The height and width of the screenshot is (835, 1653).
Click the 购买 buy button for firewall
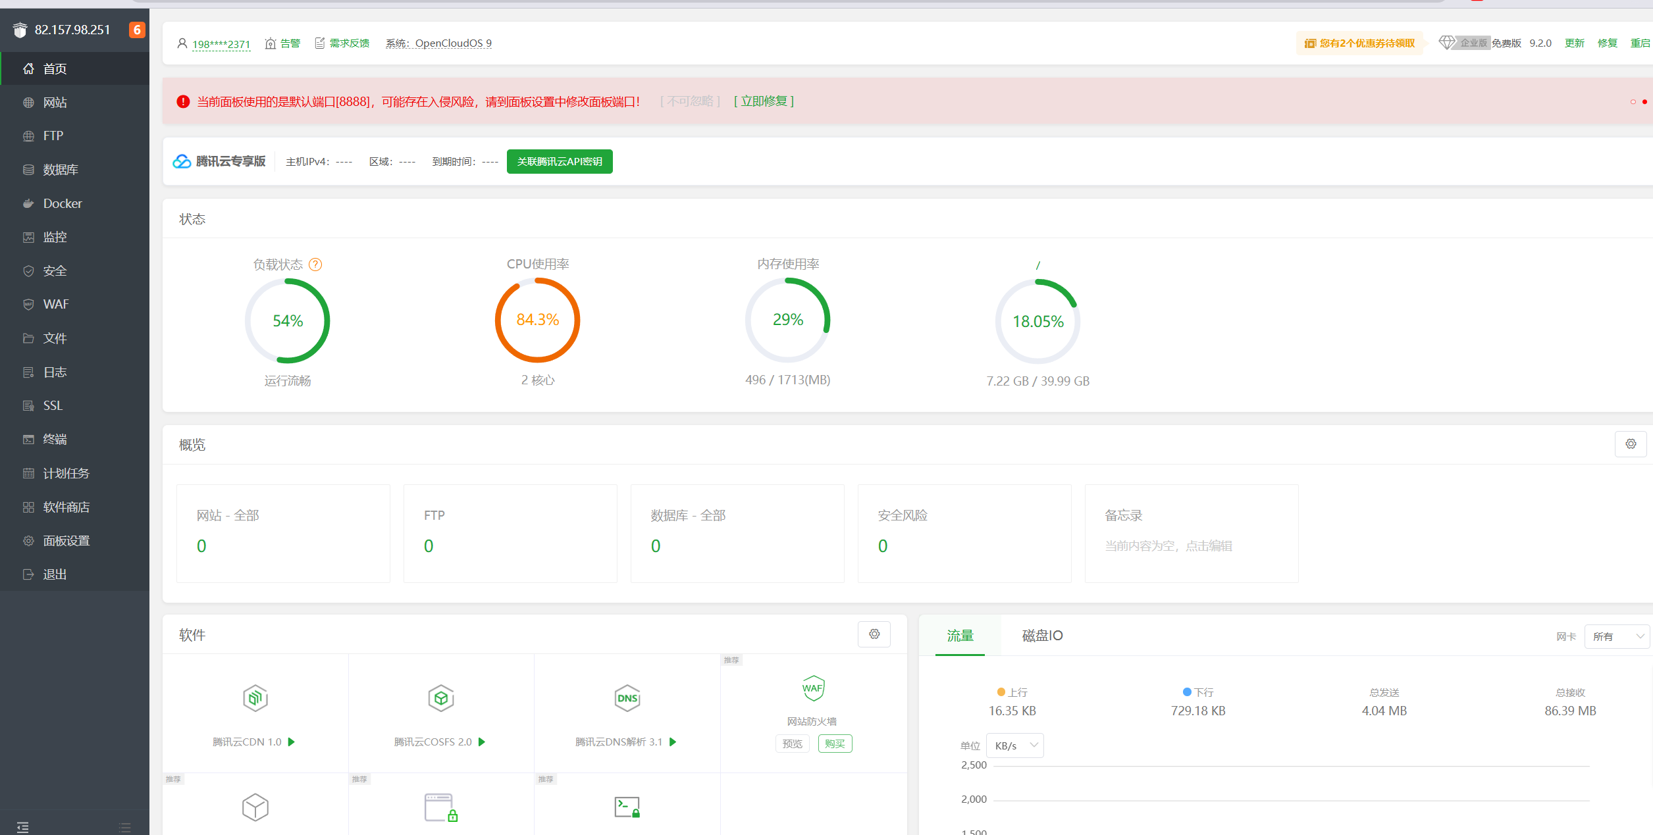(835, 744)
